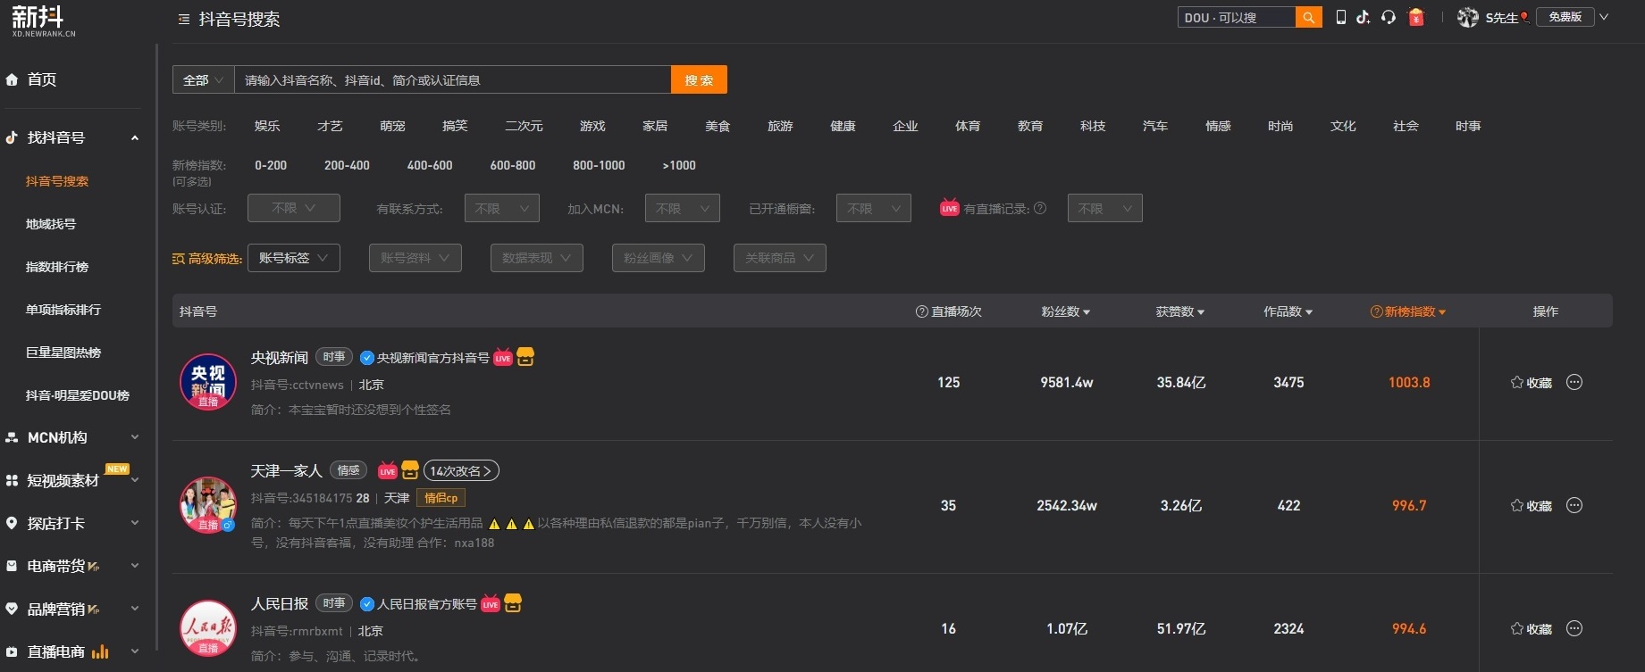This screenshot has width=1645, height=672.
Task: Click the TikTok note icon in header
Action: click(1363, 17)
